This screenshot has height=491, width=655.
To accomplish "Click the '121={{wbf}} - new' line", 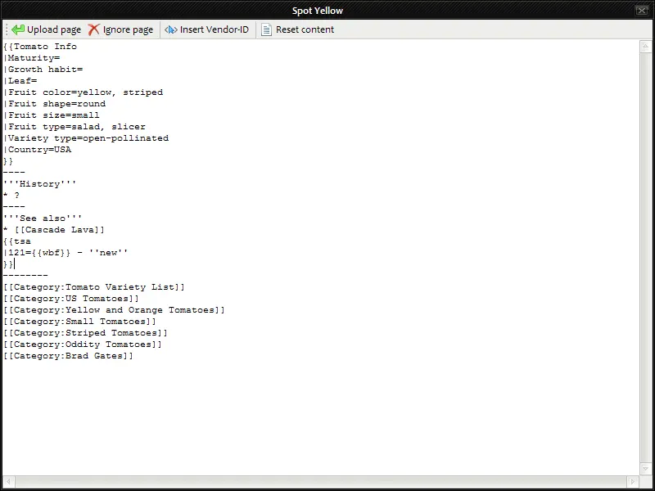I will 65,253.
